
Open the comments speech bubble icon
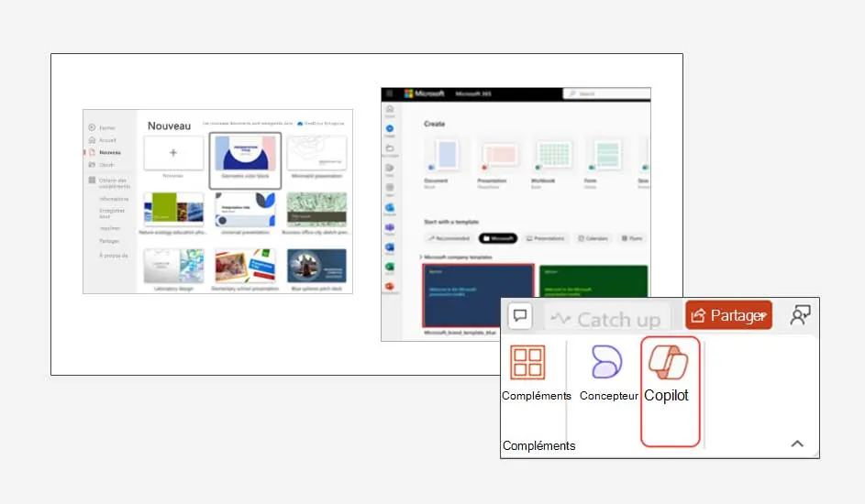520,316
